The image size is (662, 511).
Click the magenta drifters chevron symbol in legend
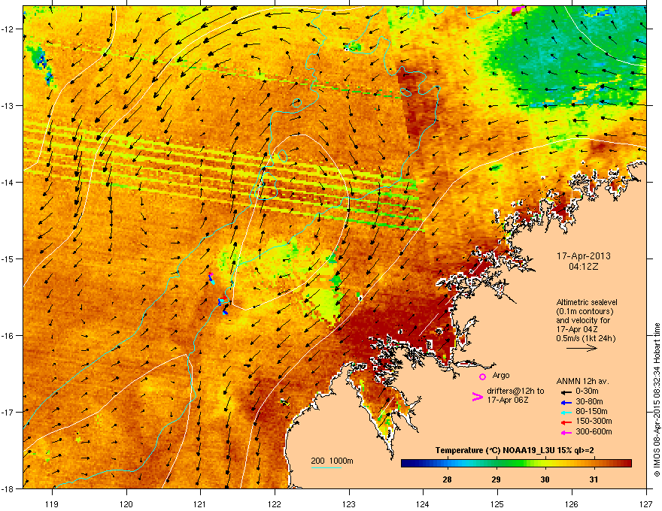tap(478, 397)
